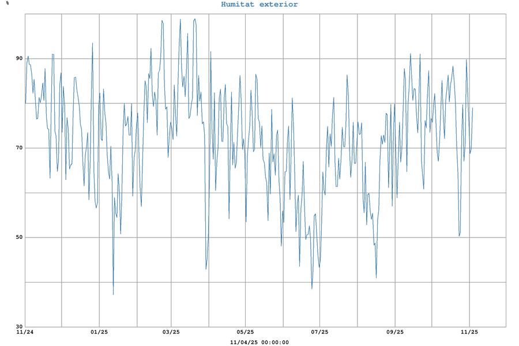Click the 03/25 date label on x-axis
This screenshot has height=346, width=519.
(171, 332)
